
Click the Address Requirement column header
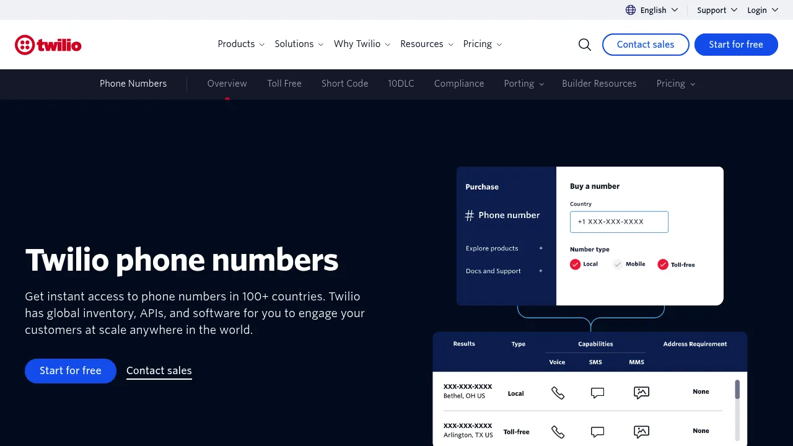(695, 344)
